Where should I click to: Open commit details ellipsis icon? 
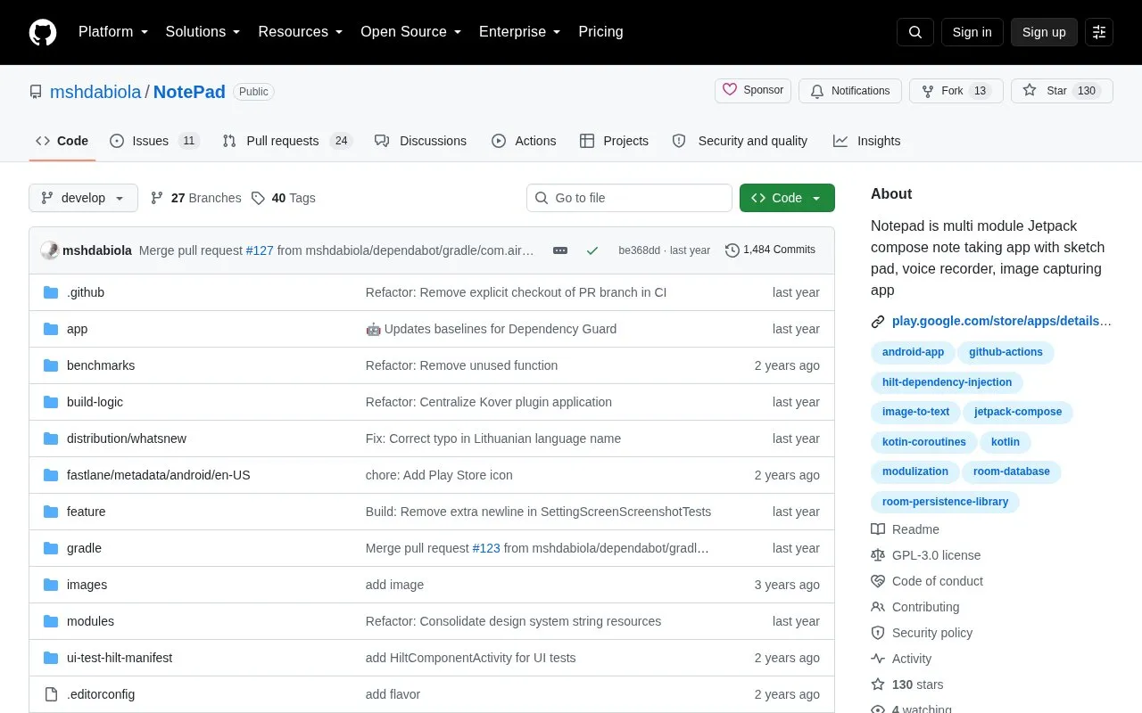pos(560,250)
